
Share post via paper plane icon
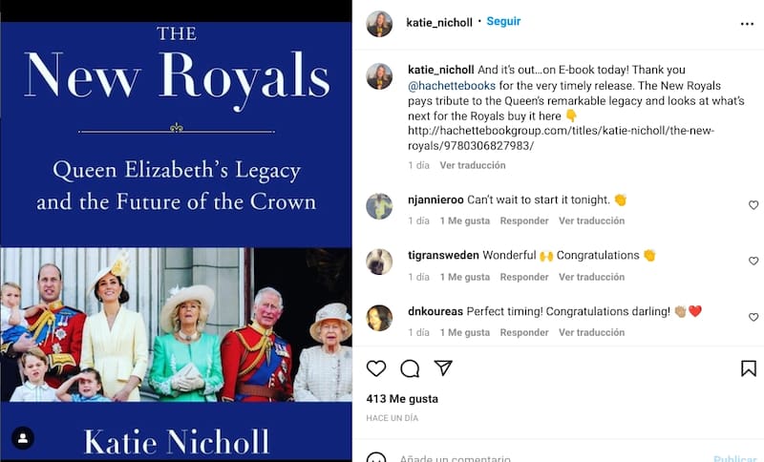tap(443, 368)
